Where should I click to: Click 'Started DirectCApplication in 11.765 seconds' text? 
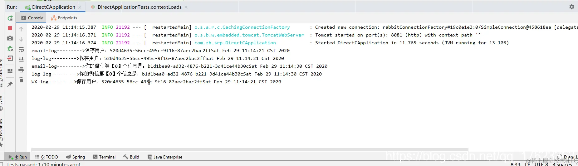[x=412, y=43]
